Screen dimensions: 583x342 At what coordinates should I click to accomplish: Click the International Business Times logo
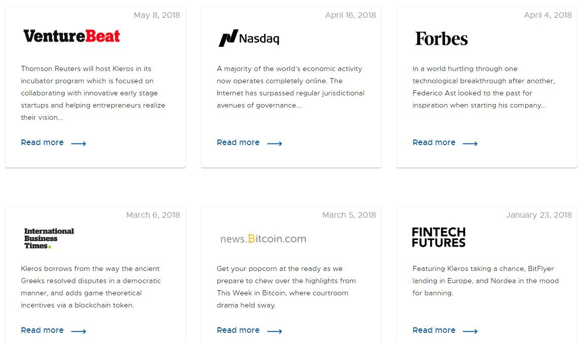tap(49, 238)
